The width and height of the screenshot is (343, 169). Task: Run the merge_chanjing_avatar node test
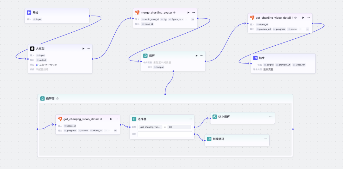tap(188, 12)
